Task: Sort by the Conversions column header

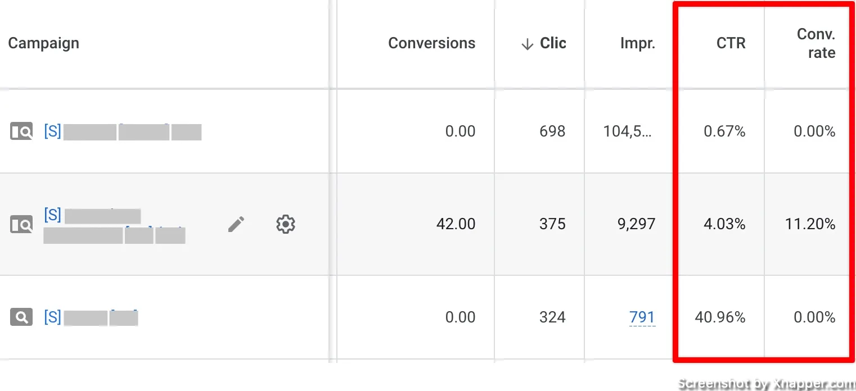Action: tap(432, 43)
